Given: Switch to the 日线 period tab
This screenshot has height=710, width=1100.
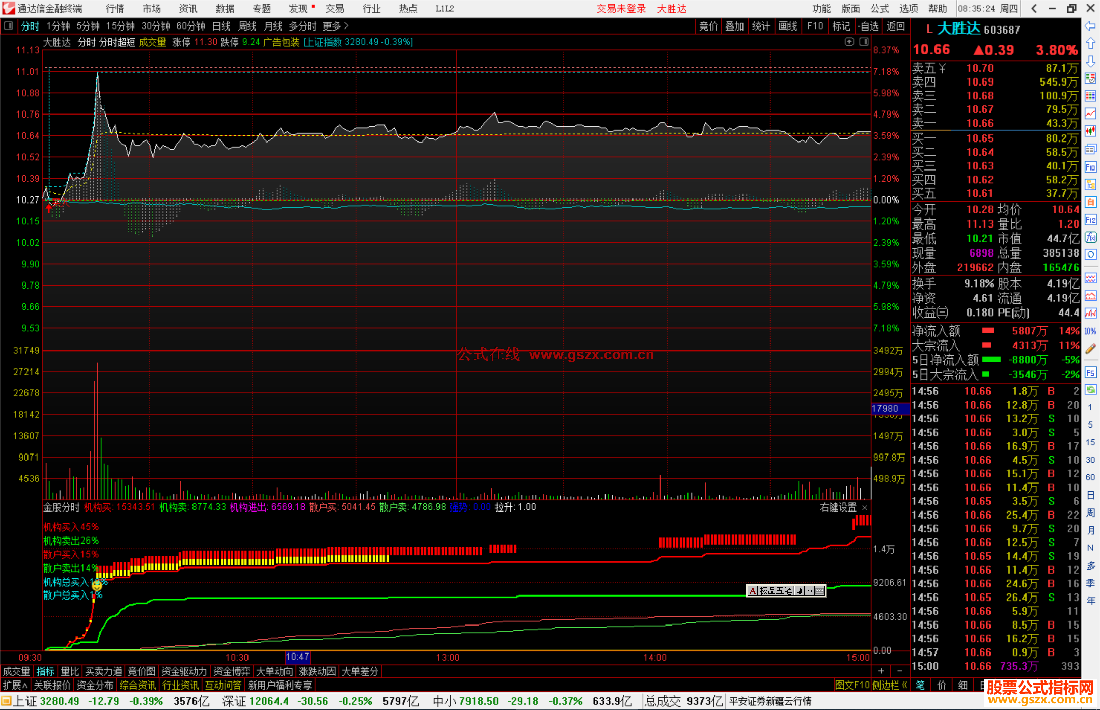Looking at the screenshot, I should pos(221,26).
